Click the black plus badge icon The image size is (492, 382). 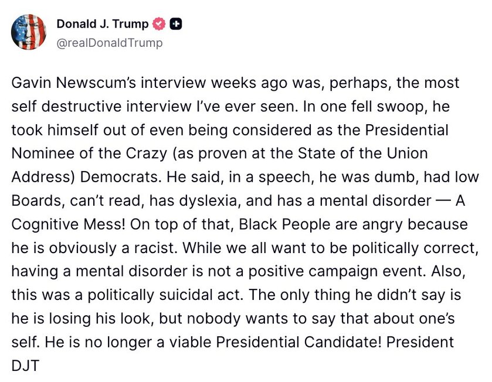coord(175,24)
